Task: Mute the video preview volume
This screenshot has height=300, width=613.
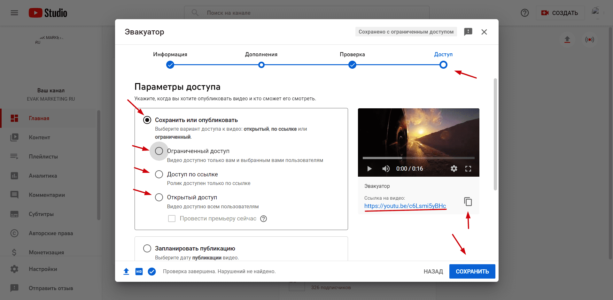Action: pos(386,169)
